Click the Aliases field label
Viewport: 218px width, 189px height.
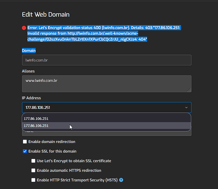click(28, 71)
